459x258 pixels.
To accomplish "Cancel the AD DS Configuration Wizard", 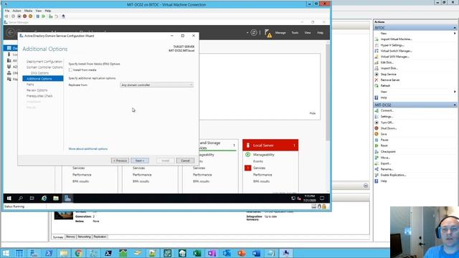I will pos(185,161).
